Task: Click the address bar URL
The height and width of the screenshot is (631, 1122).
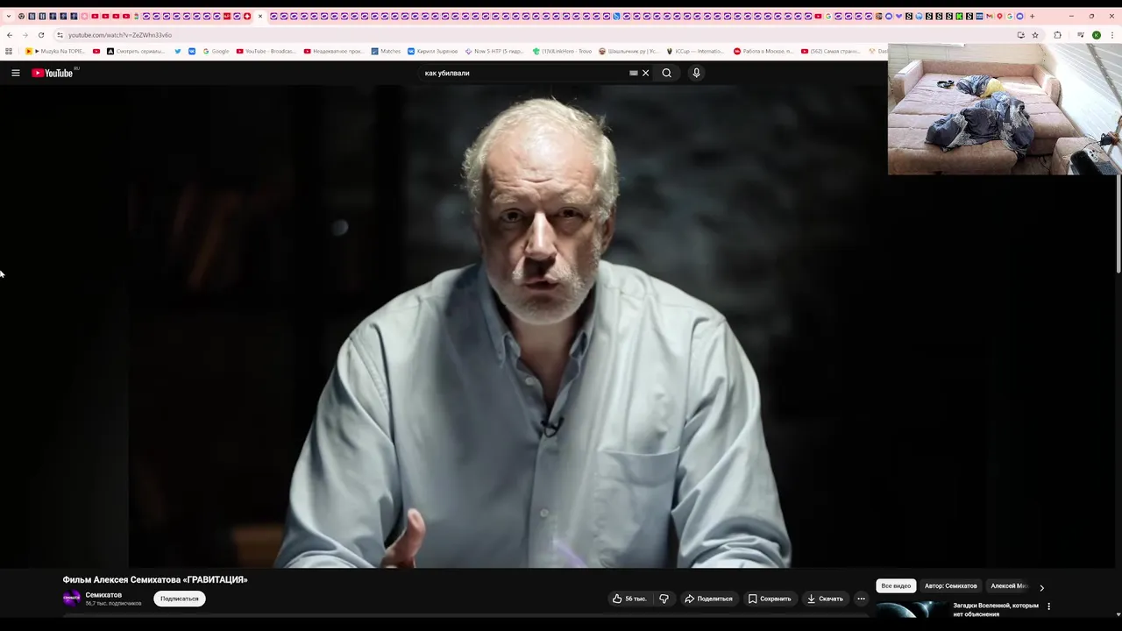Action: pyautogui.click(x=120, y=35)
